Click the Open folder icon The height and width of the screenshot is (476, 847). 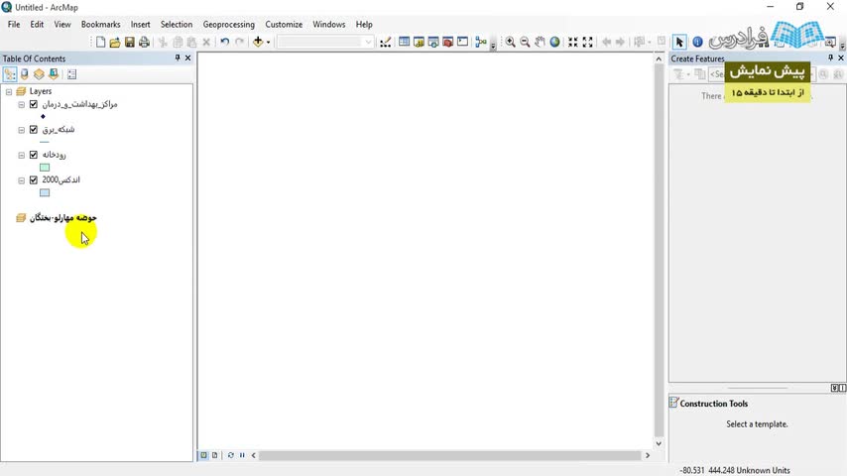pos(115,42)
